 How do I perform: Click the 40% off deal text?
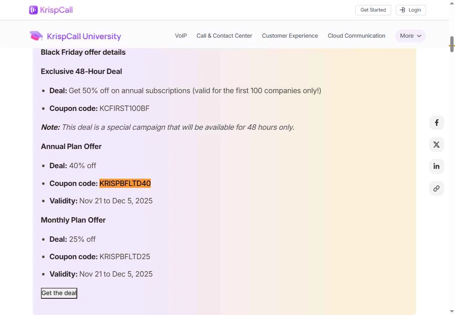[x=83, y=166]
